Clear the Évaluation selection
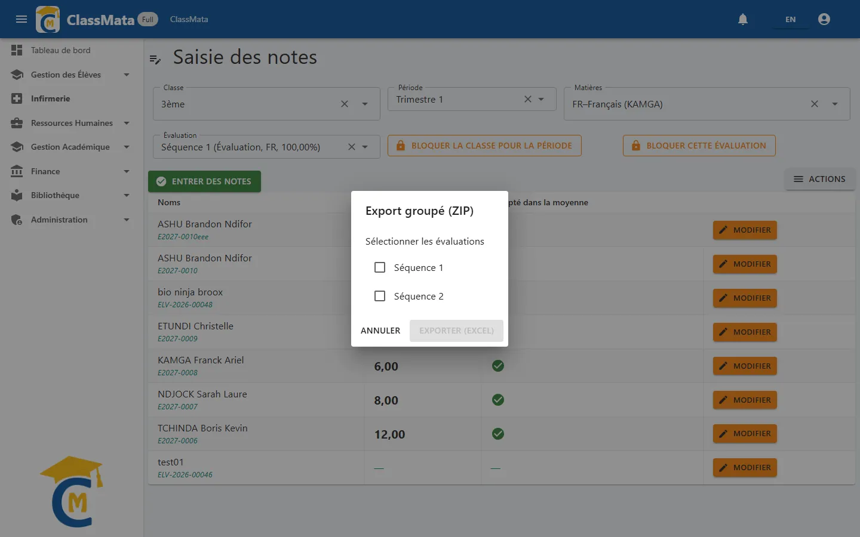860x537 pixels. pos(352,147)
